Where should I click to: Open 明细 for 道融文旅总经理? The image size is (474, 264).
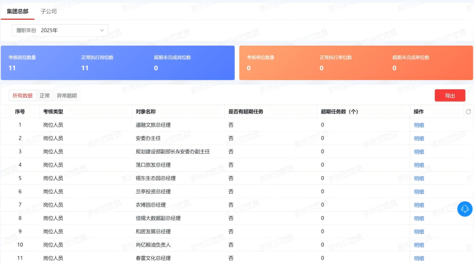(x=419, y=125)
